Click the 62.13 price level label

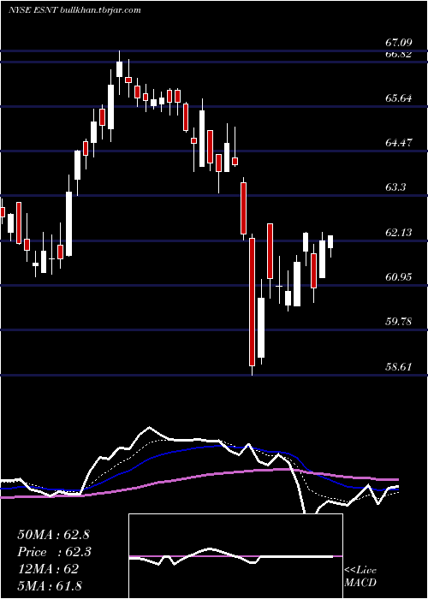399,232
